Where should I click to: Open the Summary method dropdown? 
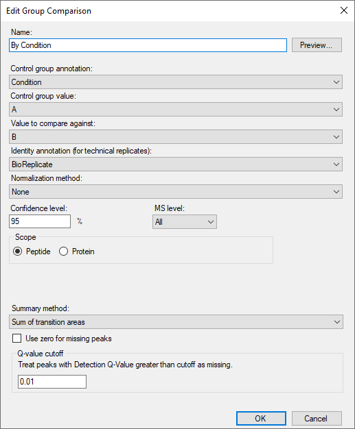click(176, 322)
